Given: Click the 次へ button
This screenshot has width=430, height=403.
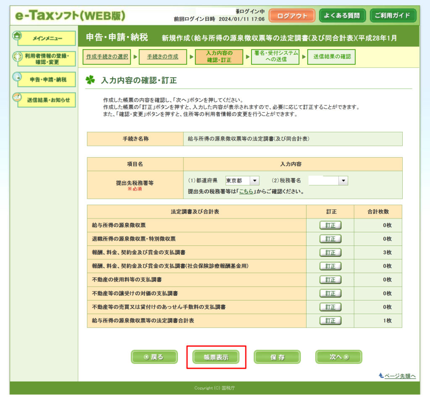Looking at the screenshot, I should point(338,357).
